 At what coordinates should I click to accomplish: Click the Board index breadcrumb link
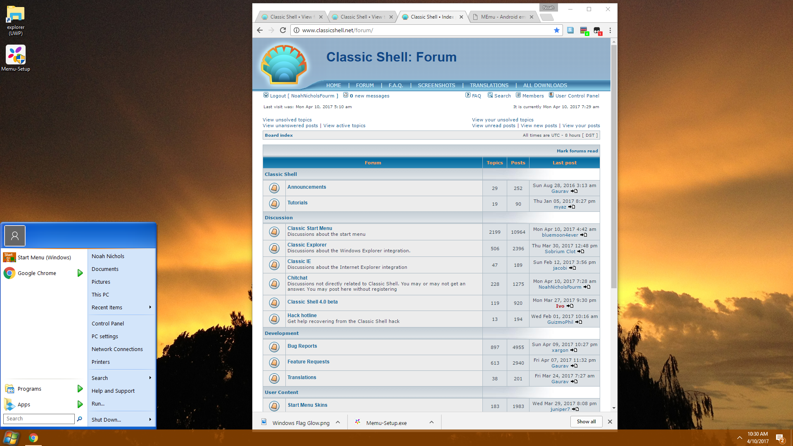(279, 135)
